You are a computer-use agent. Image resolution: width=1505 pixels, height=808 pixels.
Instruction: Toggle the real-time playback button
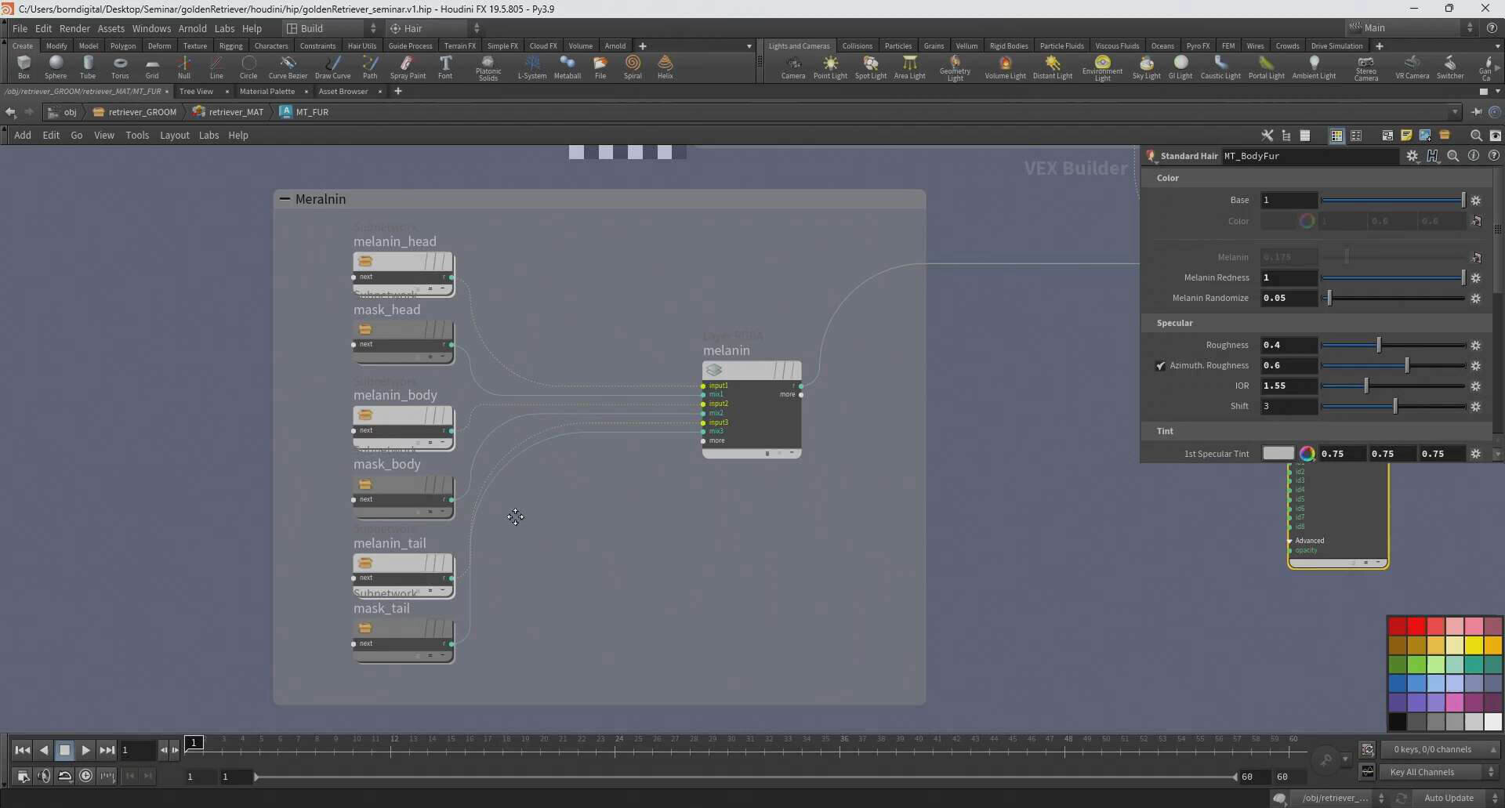tap(86, 776)
